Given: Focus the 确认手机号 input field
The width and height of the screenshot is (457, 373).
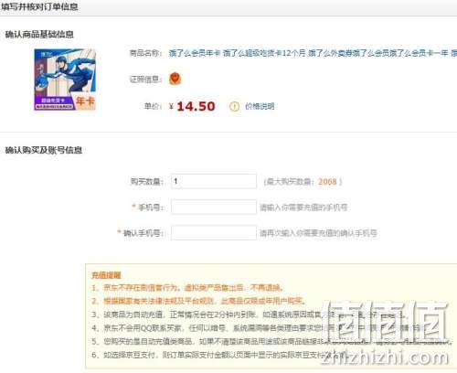Looking at the screenshot, I should 214,233.
